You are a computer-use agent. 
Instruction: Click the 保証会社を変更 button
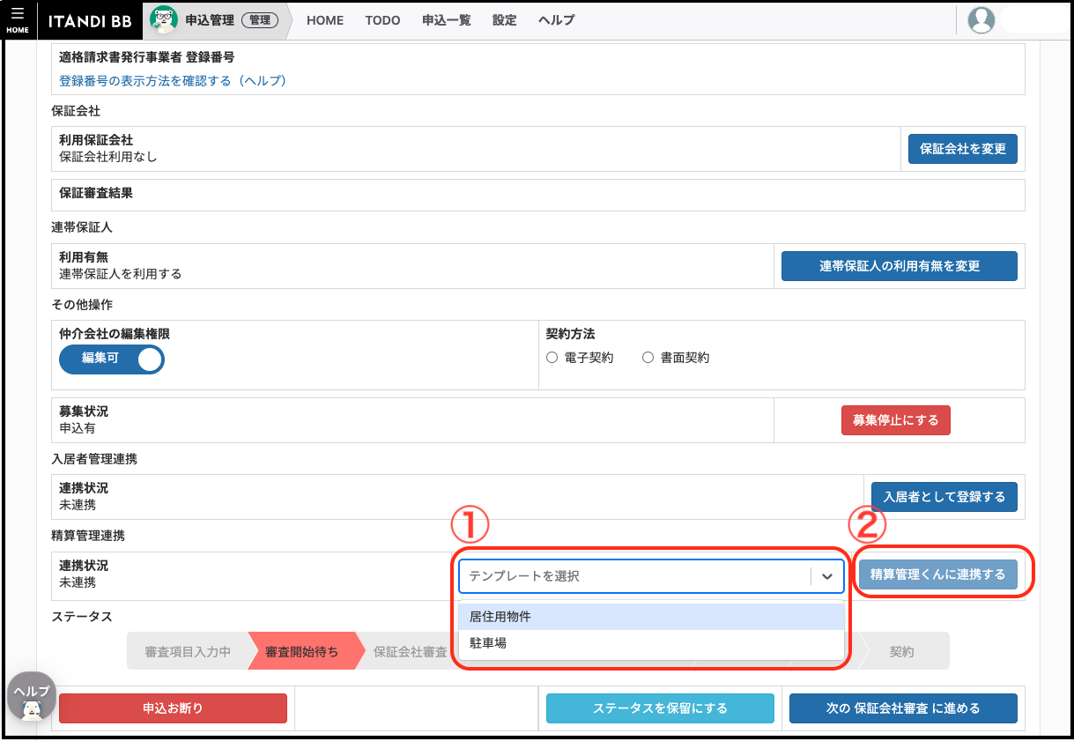(962, 149)
